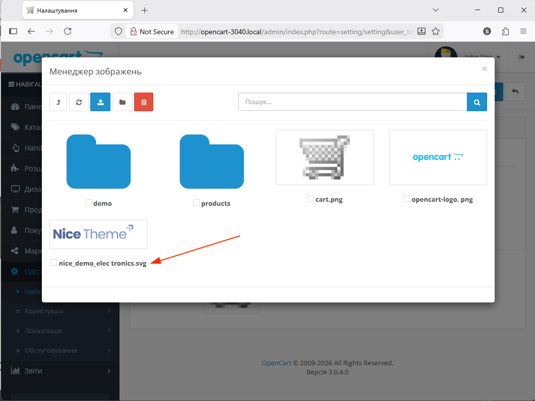Image resolution: width=535 pixels, height=401 pixels.
Task: Click the browser account S icon
Action: point(487,31)
